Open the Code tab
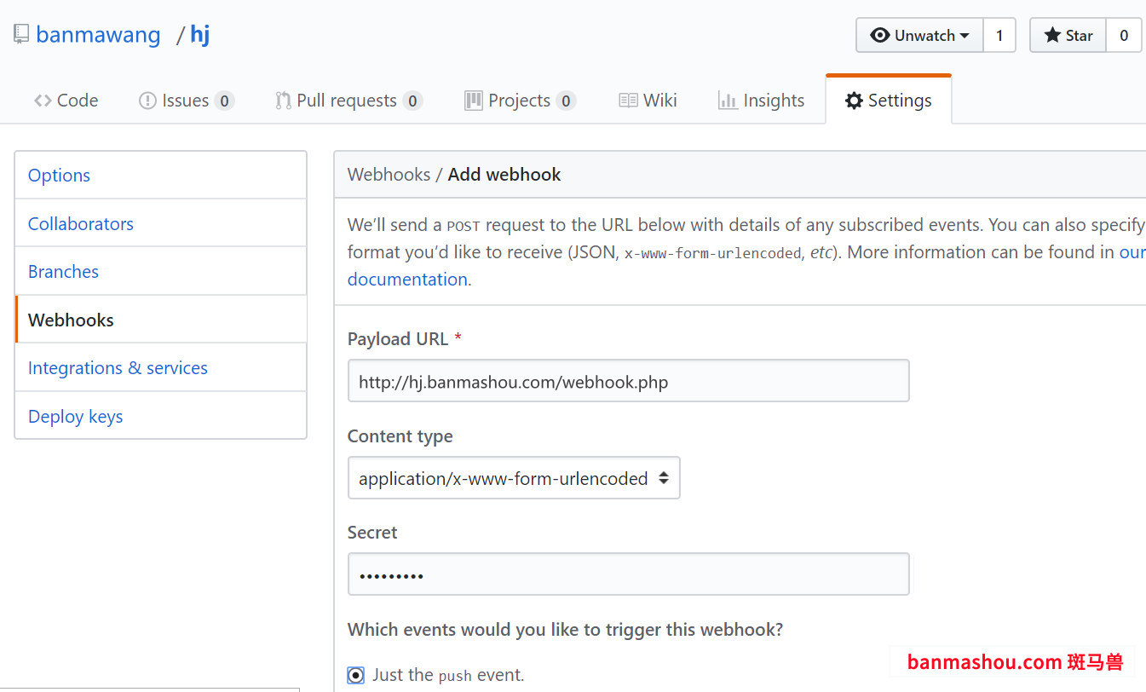Image resolution: width=1146 pixels, height=692 pixels. pos(66,101)
